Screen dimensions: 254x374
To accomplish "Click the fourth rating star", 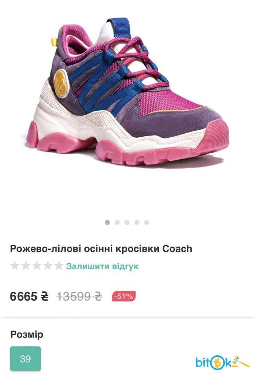I will [48, 266].
